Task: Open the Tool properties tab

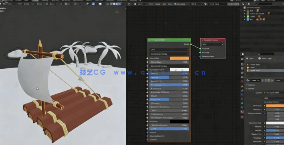Action: 242,59
